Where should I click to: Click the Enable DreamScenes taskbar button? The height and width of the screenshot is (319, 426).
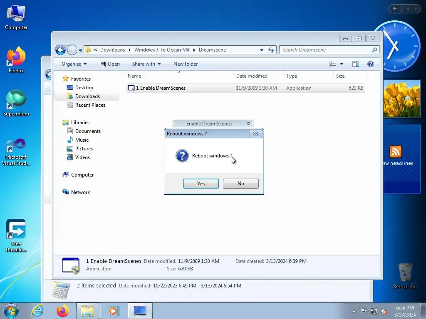pyautogui.click(x=140, y=311)
